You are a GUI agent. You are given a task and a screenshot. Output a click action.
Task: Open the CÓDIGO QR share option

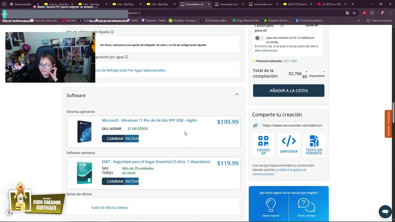(x=263, y=145)
